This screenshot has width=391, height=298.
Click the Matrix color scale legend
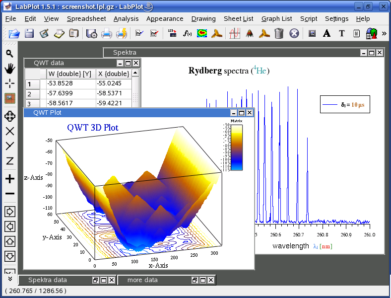(x=236, y=147)
